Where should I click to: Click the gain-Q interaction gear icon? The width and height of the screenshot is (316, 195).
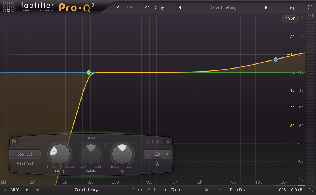(x=106, y=145)
